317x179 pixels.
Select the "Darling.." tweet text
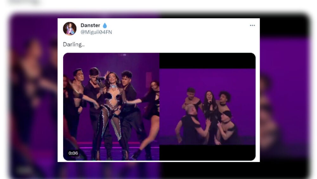[x=74, y=44]
